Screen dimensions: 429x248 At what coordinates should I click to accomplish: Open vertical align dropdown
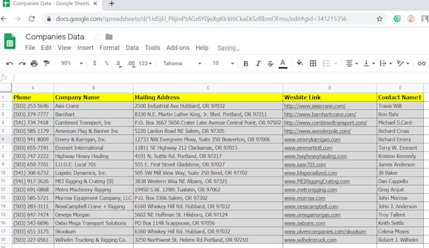pyautogui.click(x=369, y=64)
